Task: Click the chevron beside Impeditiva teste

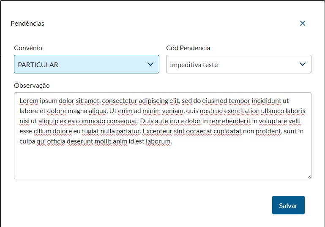Action: (x=303, y=64)
